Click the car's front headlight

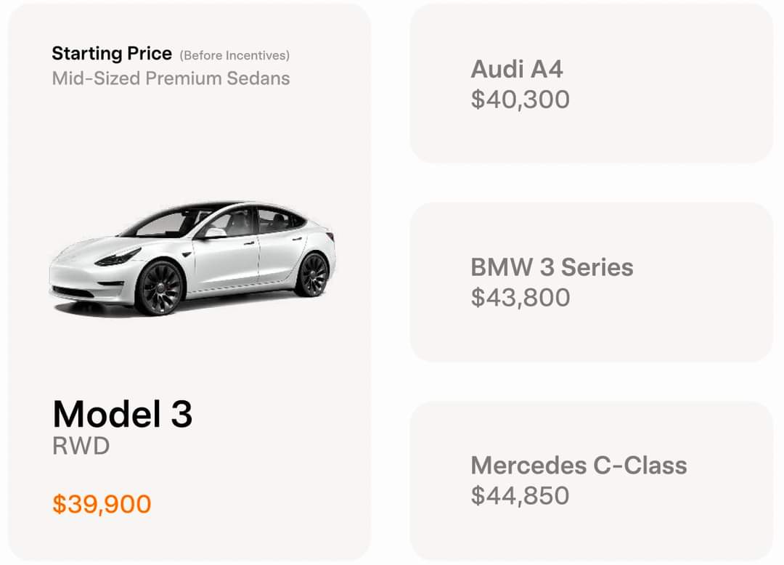(x=118, y=256)
